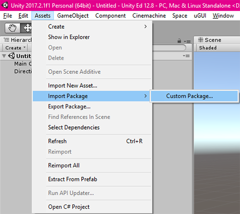Open the Component menu
Image resolution: width=240 pixels, height=214 pixels.
click(110, 16)
